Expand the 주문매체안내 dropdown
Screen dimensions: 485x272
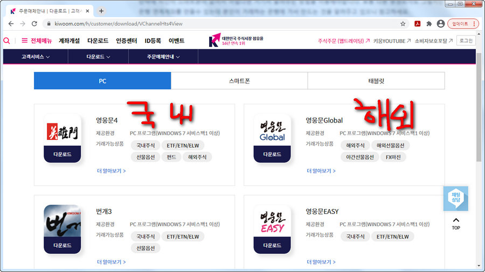pyautogui.click(x=163, y=57)
